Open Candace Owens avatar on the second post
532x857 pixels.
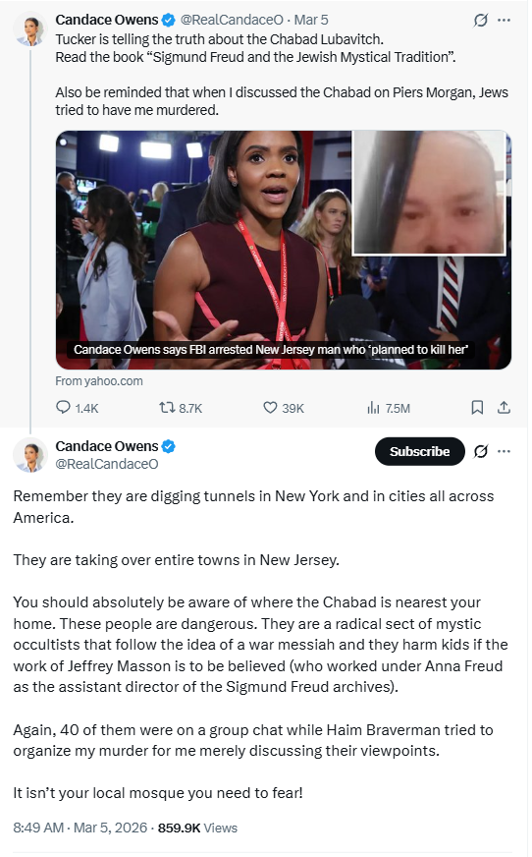click(x=30, y=455)
